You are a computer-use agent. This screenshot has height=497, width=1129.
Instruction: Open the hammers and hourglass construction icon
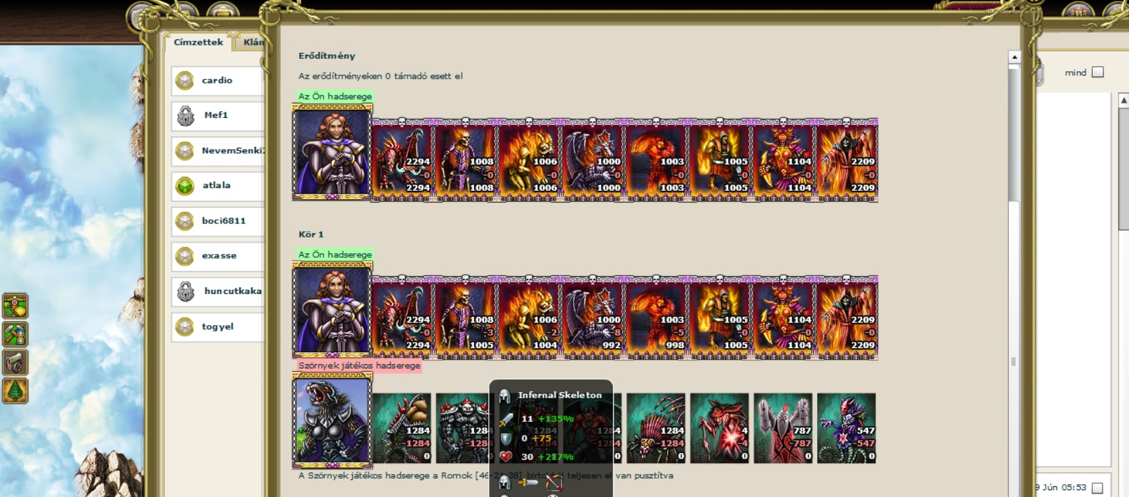tap(15, 334)
